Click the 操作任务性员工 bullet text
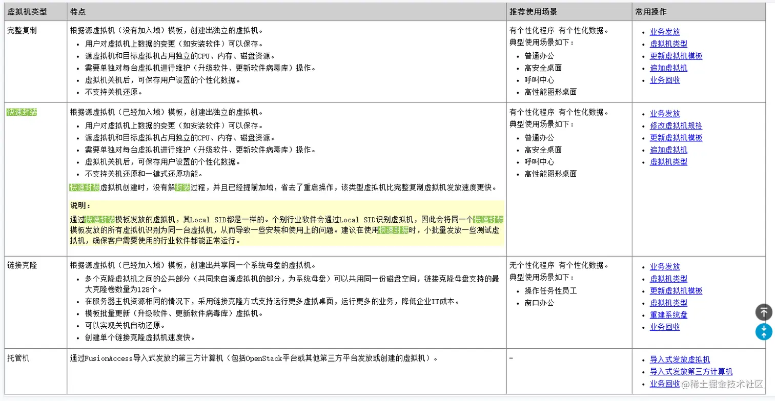This screenshot has width=775, height=401. tap(550, 291)
